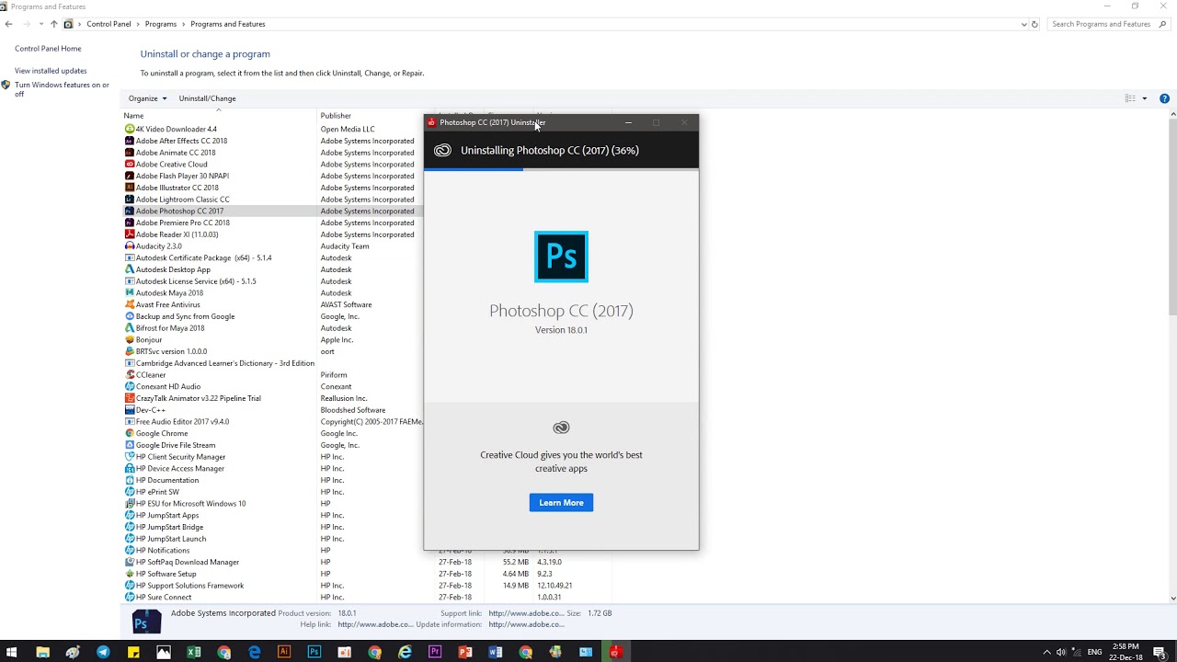Open Adobe Illustrator taskbar icon
Screen dimensions: 1177x662
click(x=284, y=652)
